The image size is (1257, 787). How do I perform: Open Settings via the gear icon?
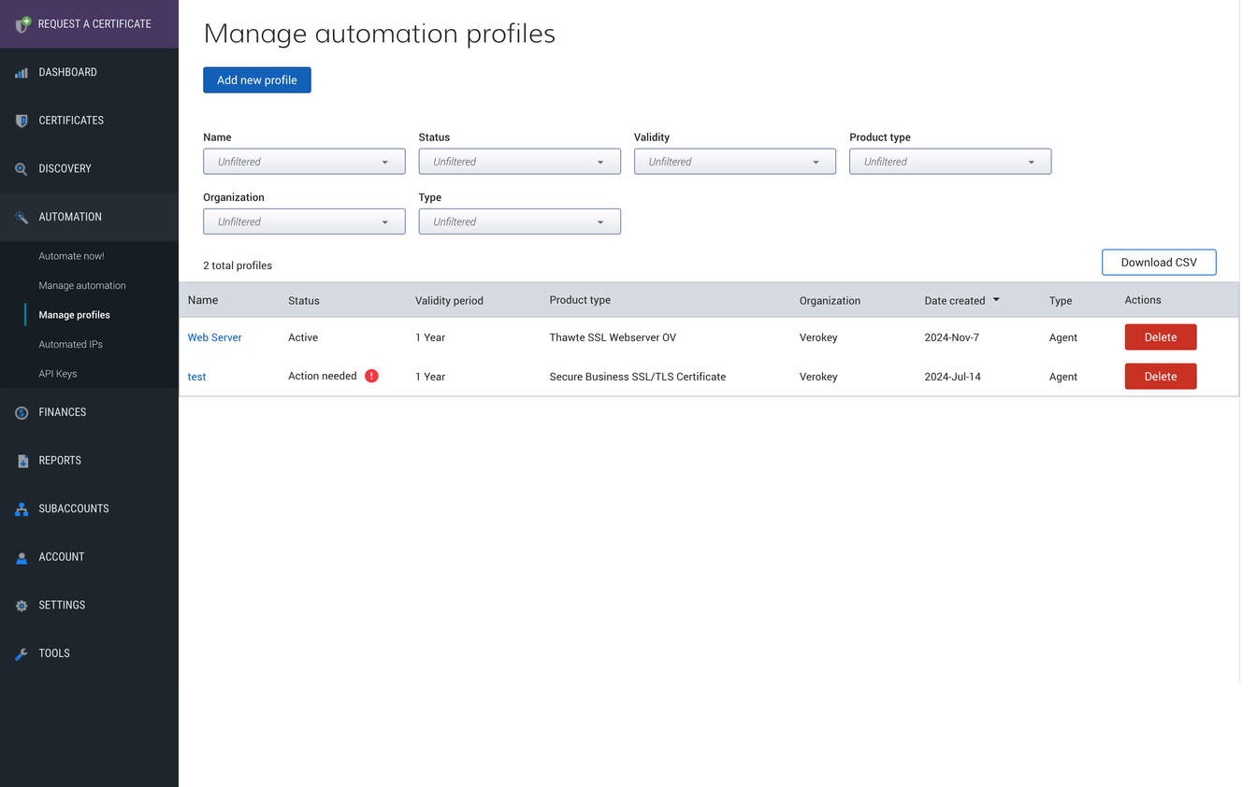click(21, 605)
